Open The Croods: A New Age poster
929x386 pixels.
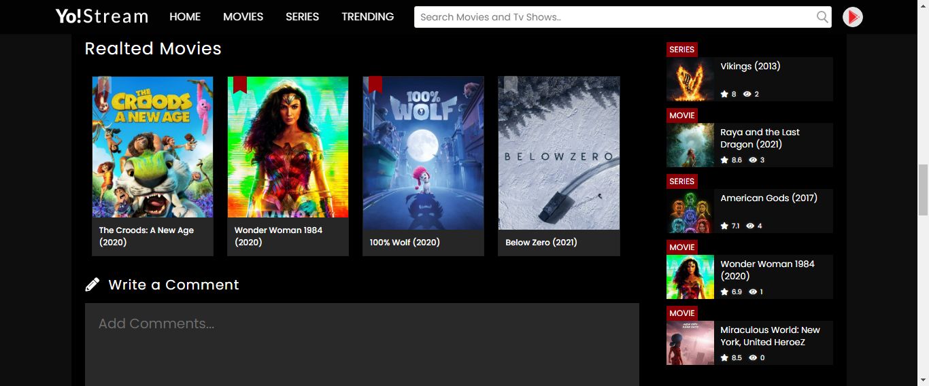152,147
